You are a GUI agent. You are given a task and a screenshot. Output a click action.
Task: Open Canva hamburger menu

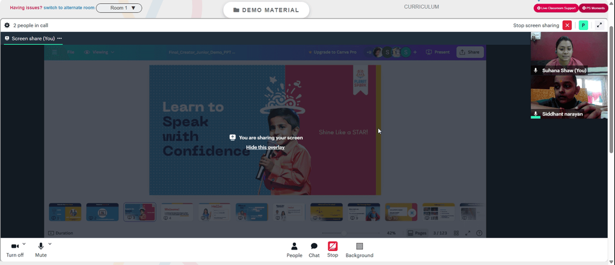55,52
